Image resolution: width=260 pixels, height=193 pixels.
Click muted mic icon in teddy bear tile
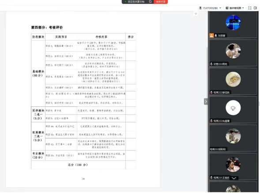coord(211,92)
